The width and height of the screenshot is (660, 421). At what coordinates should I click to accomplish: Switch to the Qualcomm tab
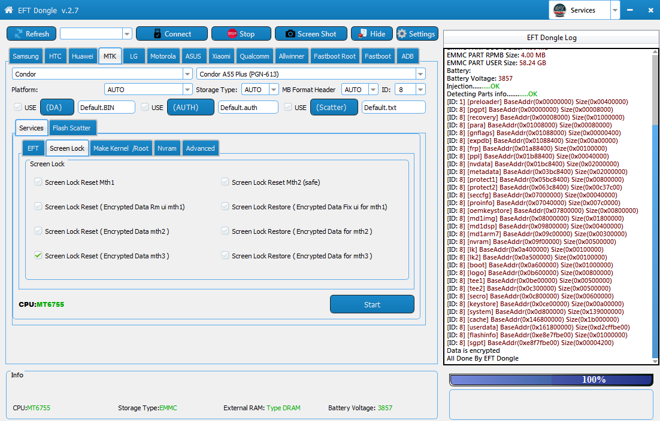(255, 56)
